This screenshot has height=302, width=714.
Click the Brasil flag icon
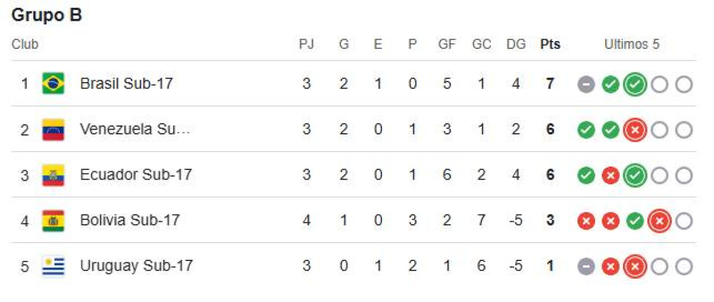(x=53, y=84)
